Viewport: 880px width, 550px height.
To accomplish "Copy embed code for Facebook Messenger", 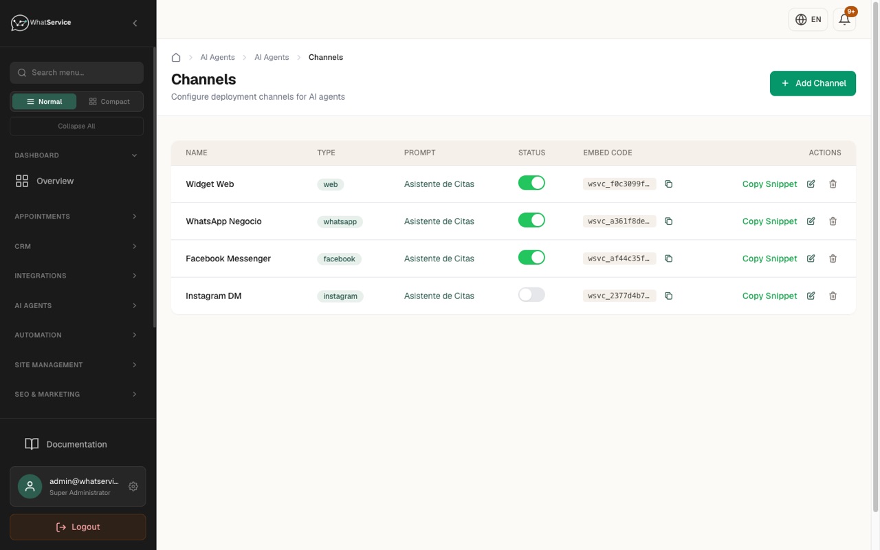I will click(668, 258).
